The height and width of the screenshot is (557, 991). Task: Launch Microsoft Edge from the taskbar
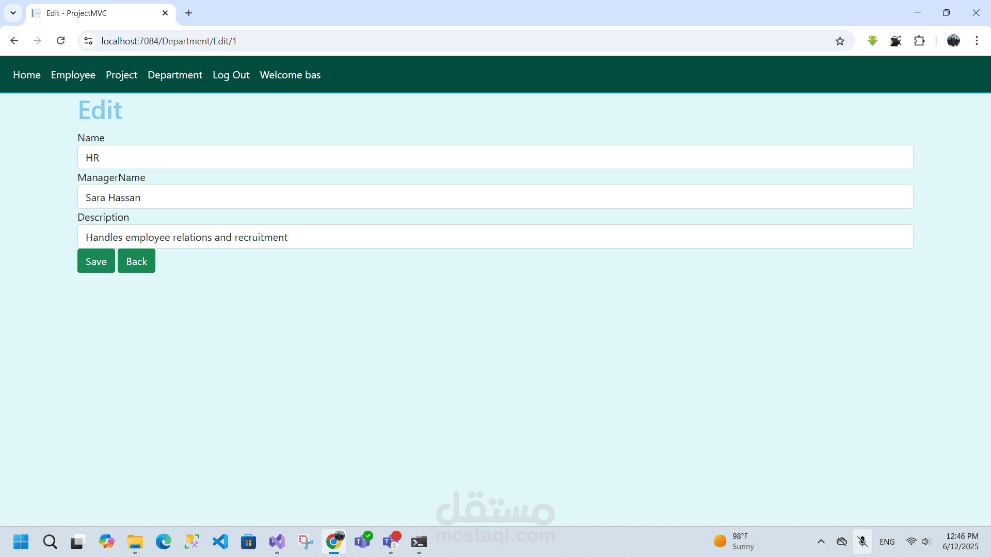point(164,542)
